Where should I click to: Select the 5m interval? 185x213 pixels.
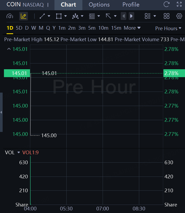click(x=92, y=28)
